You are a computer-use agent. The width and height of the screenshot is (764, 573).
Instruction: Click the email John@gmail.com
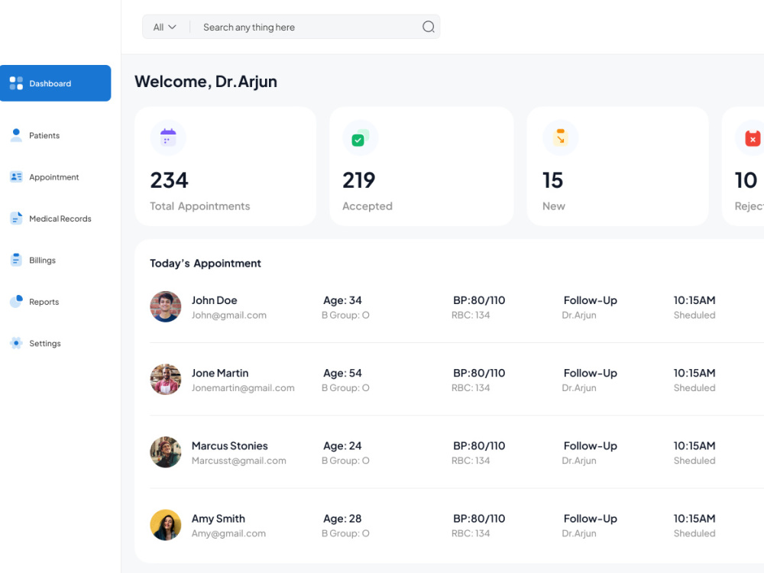point(229,316)
